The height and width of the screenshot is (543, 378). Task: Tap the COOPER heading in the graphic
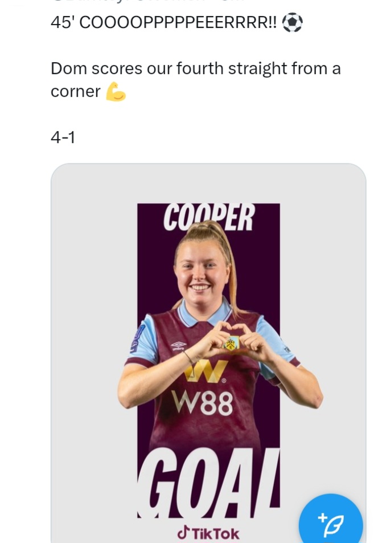[209, 217]
